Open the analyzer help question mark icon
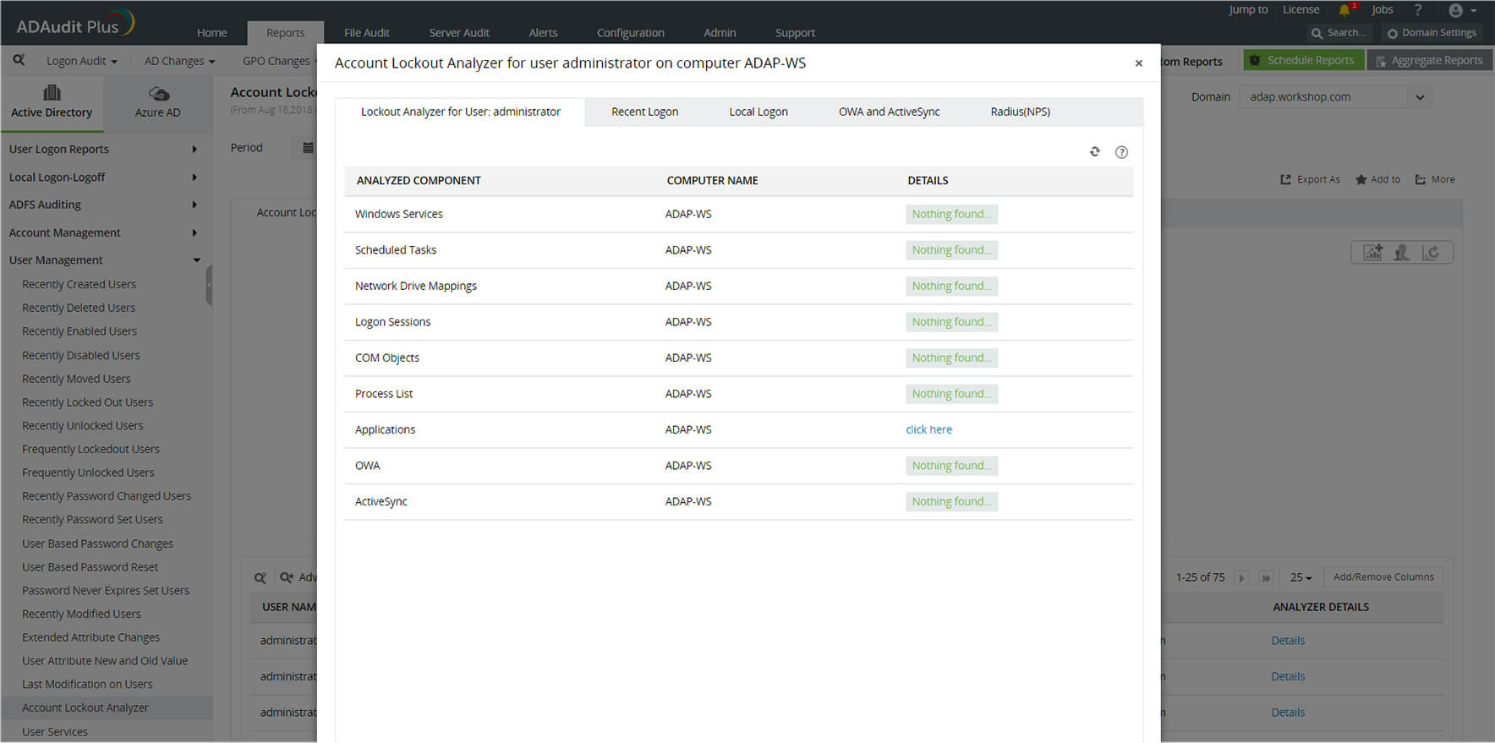Image resolution: width=1495 pixels, height=743 pixels. click(1121, 152)
